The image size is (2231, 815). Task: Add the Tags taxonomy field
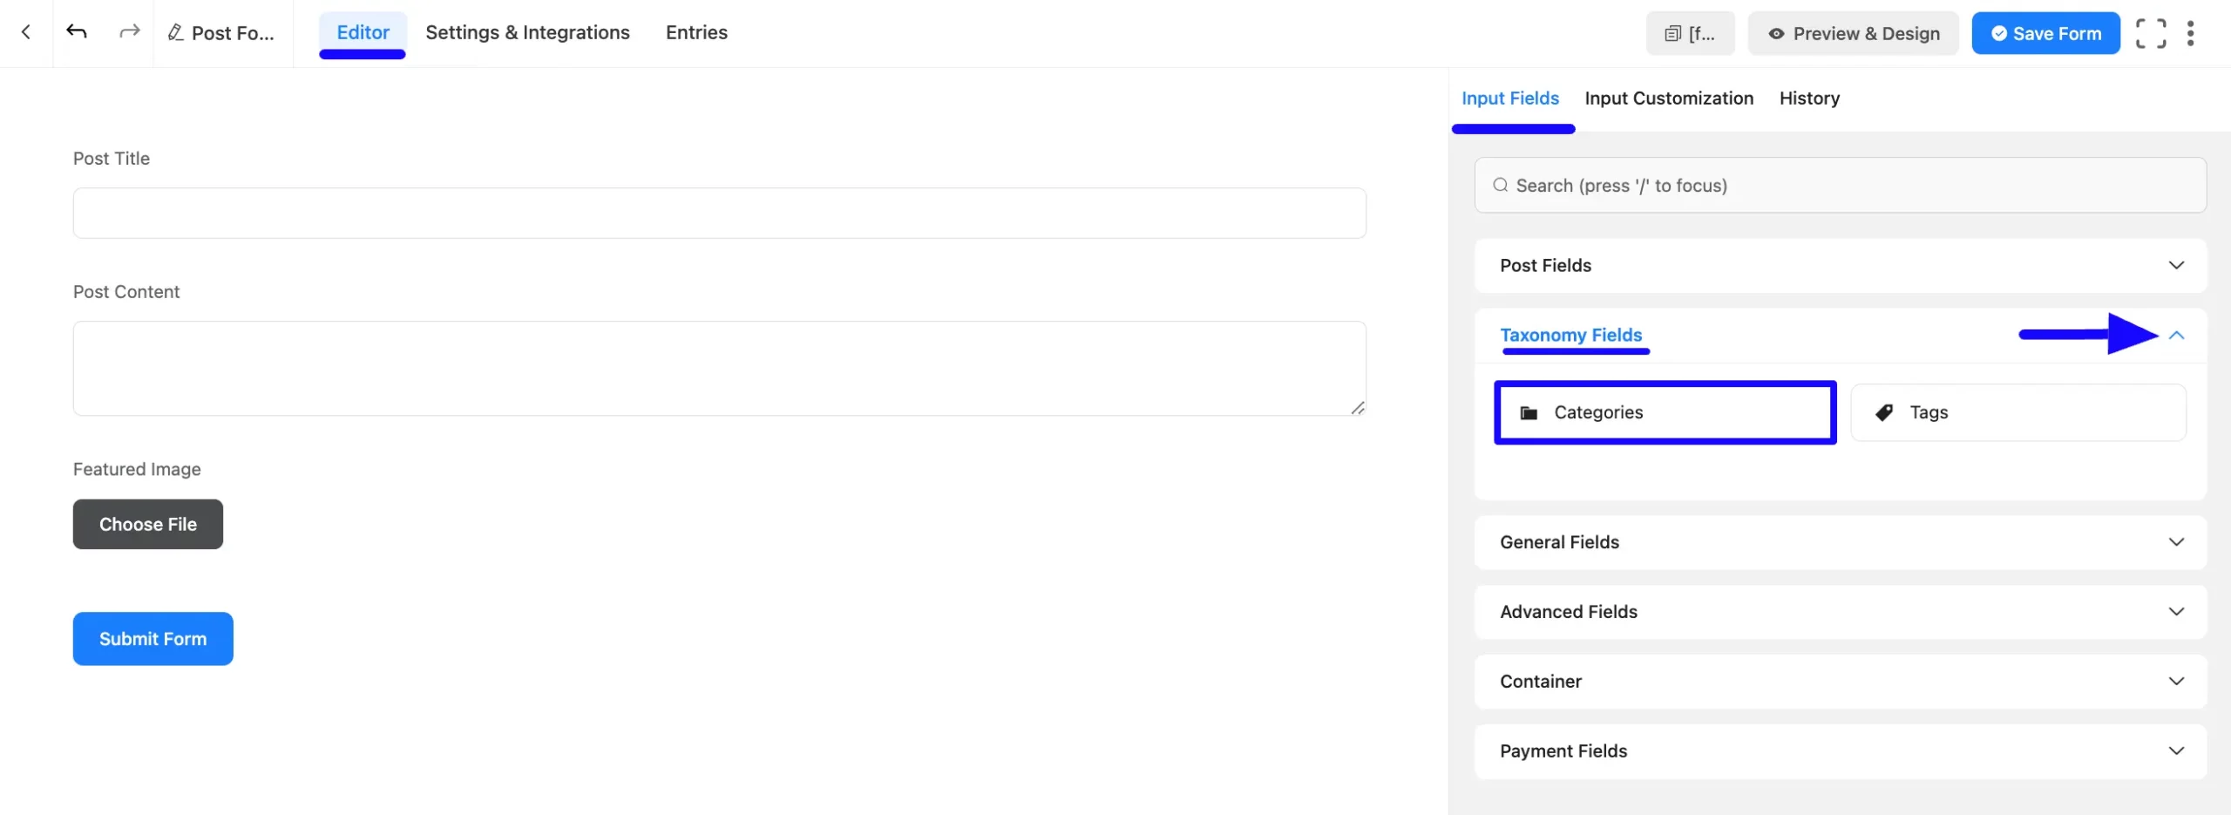(2017, 412)
